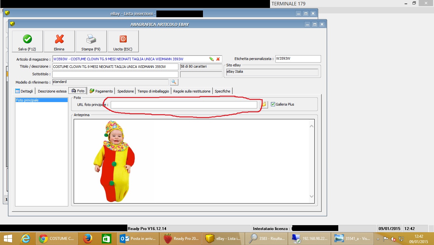
Task: Select Foto principale in the photo list
Action: (x=41, y=100)
